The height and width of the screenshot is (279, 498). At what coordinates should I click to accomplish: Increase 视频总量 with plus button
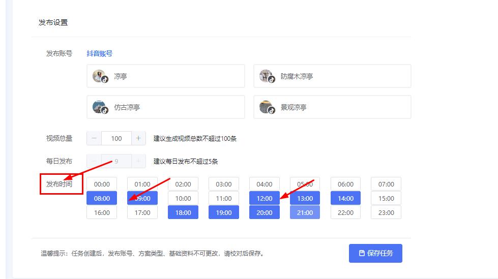pyautogui.click(x=138, y=138)
